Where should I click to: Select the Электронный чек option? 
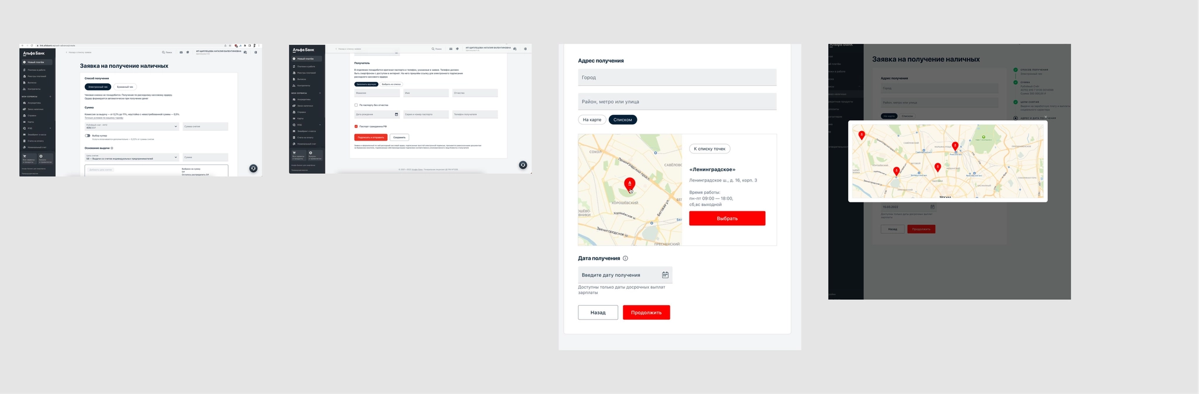pyautogui.click(x=98, y=87)
